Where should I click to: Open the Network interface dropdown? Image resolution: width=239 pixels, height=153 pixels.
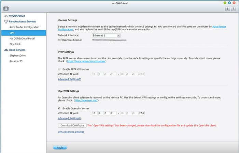106,35
